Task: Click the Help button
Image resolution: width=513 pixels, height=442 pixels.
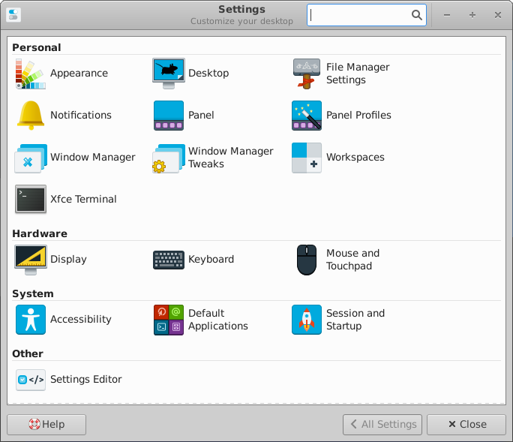Action: pos(46,425)
